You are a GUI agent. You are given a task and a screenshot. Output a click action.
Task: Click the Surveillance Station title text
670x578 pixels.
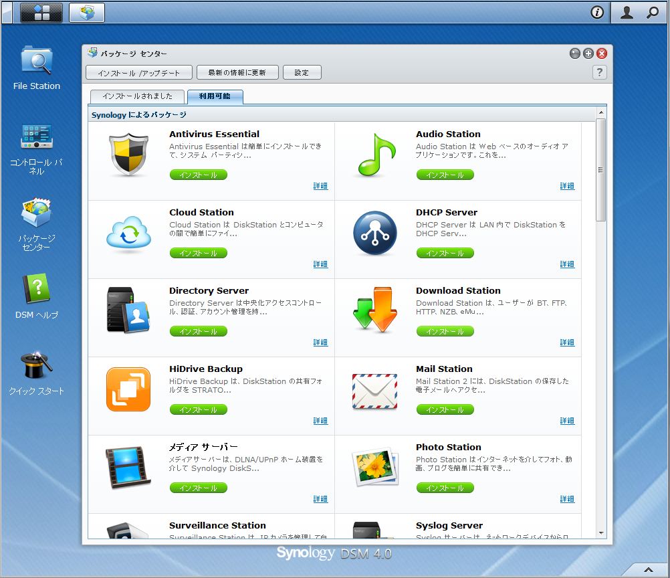coord(217,525)
